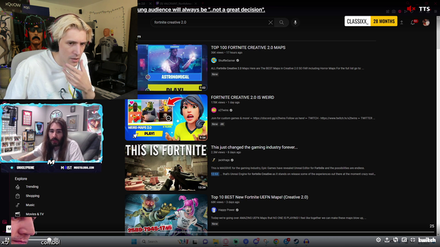440x247 pixels.
Task: Click the YouTube voice search microphone
Action: click(x=295, y=23)
